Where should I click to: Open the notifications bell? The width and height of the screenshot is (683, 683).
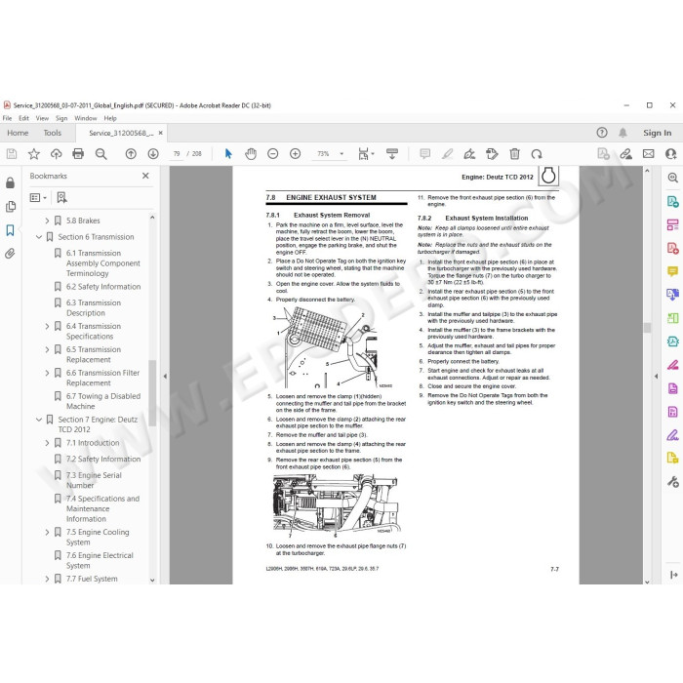coord(623,133)
